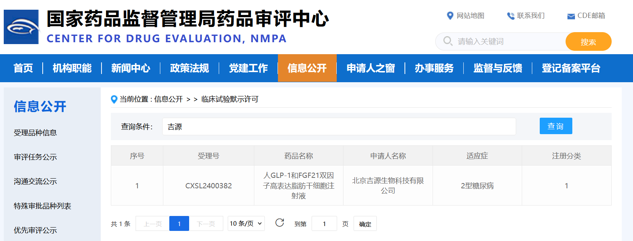The image size is (633, 241).
Task: Open 特殊审批品种列表 in sidebar
Action: point(42,206)
